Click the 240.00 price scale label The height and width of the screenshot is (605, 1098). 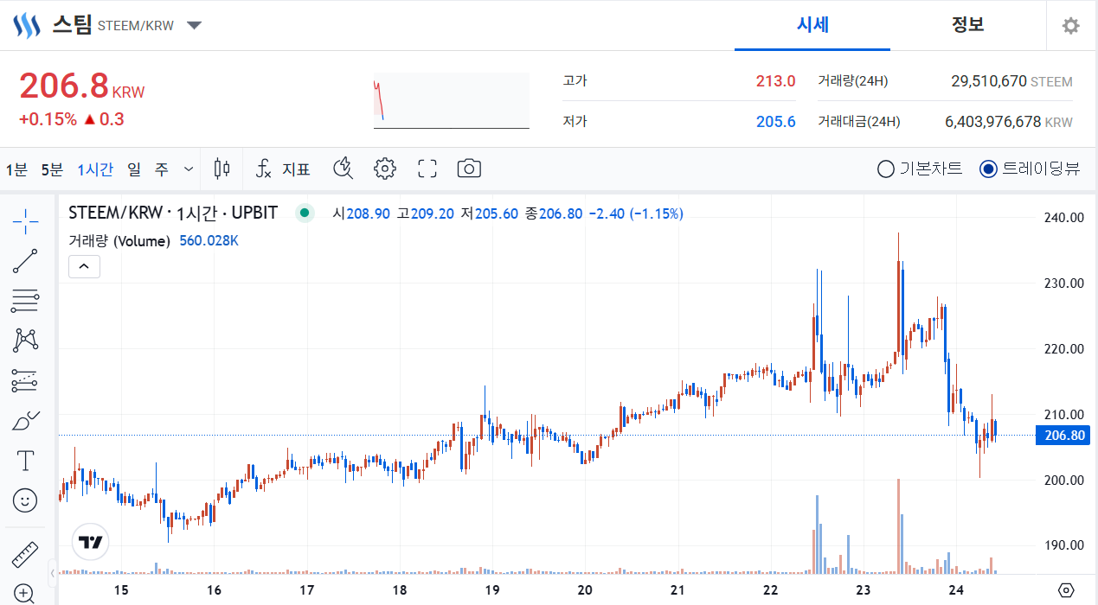click(1063, 218)
